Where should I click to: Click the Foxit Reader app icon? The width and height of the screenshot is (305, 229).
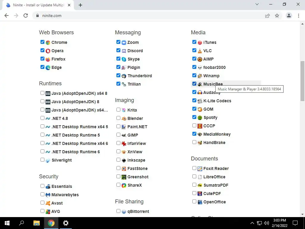point(200,169)
